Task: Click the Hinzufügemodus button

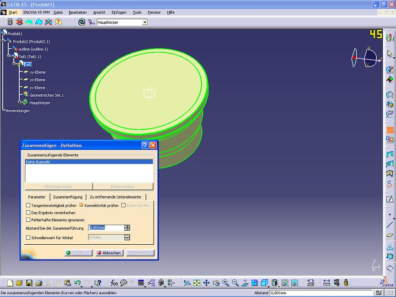Action: [58, 187]
